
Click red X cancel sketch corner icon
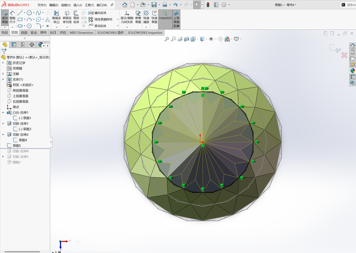[344, 55]
